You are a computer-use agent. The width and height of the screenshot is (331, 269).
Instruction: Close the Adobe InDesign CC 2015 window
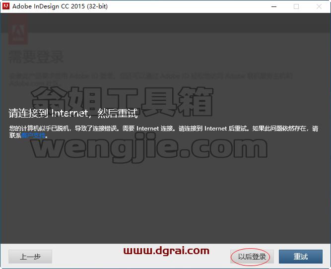[x=319, y=6]
